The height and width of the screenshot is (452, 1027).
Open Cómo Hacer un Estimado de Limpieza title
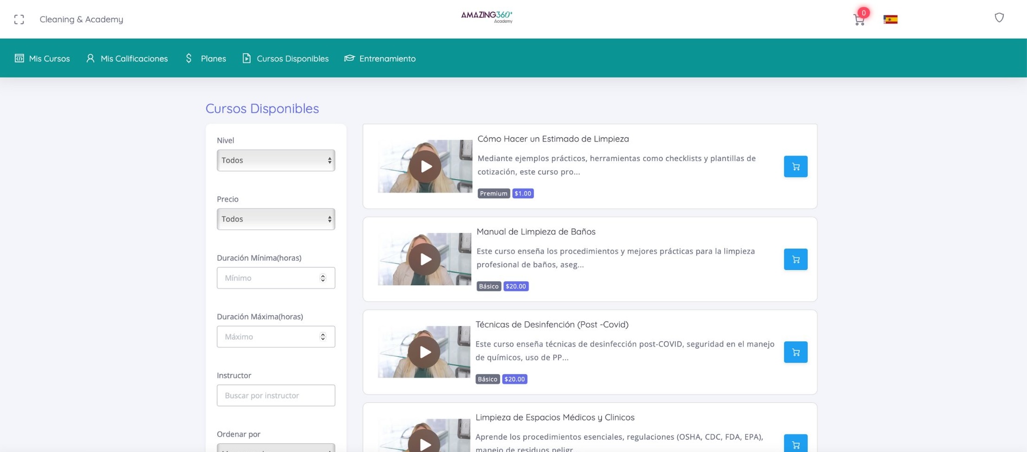(x=553, y=139)
